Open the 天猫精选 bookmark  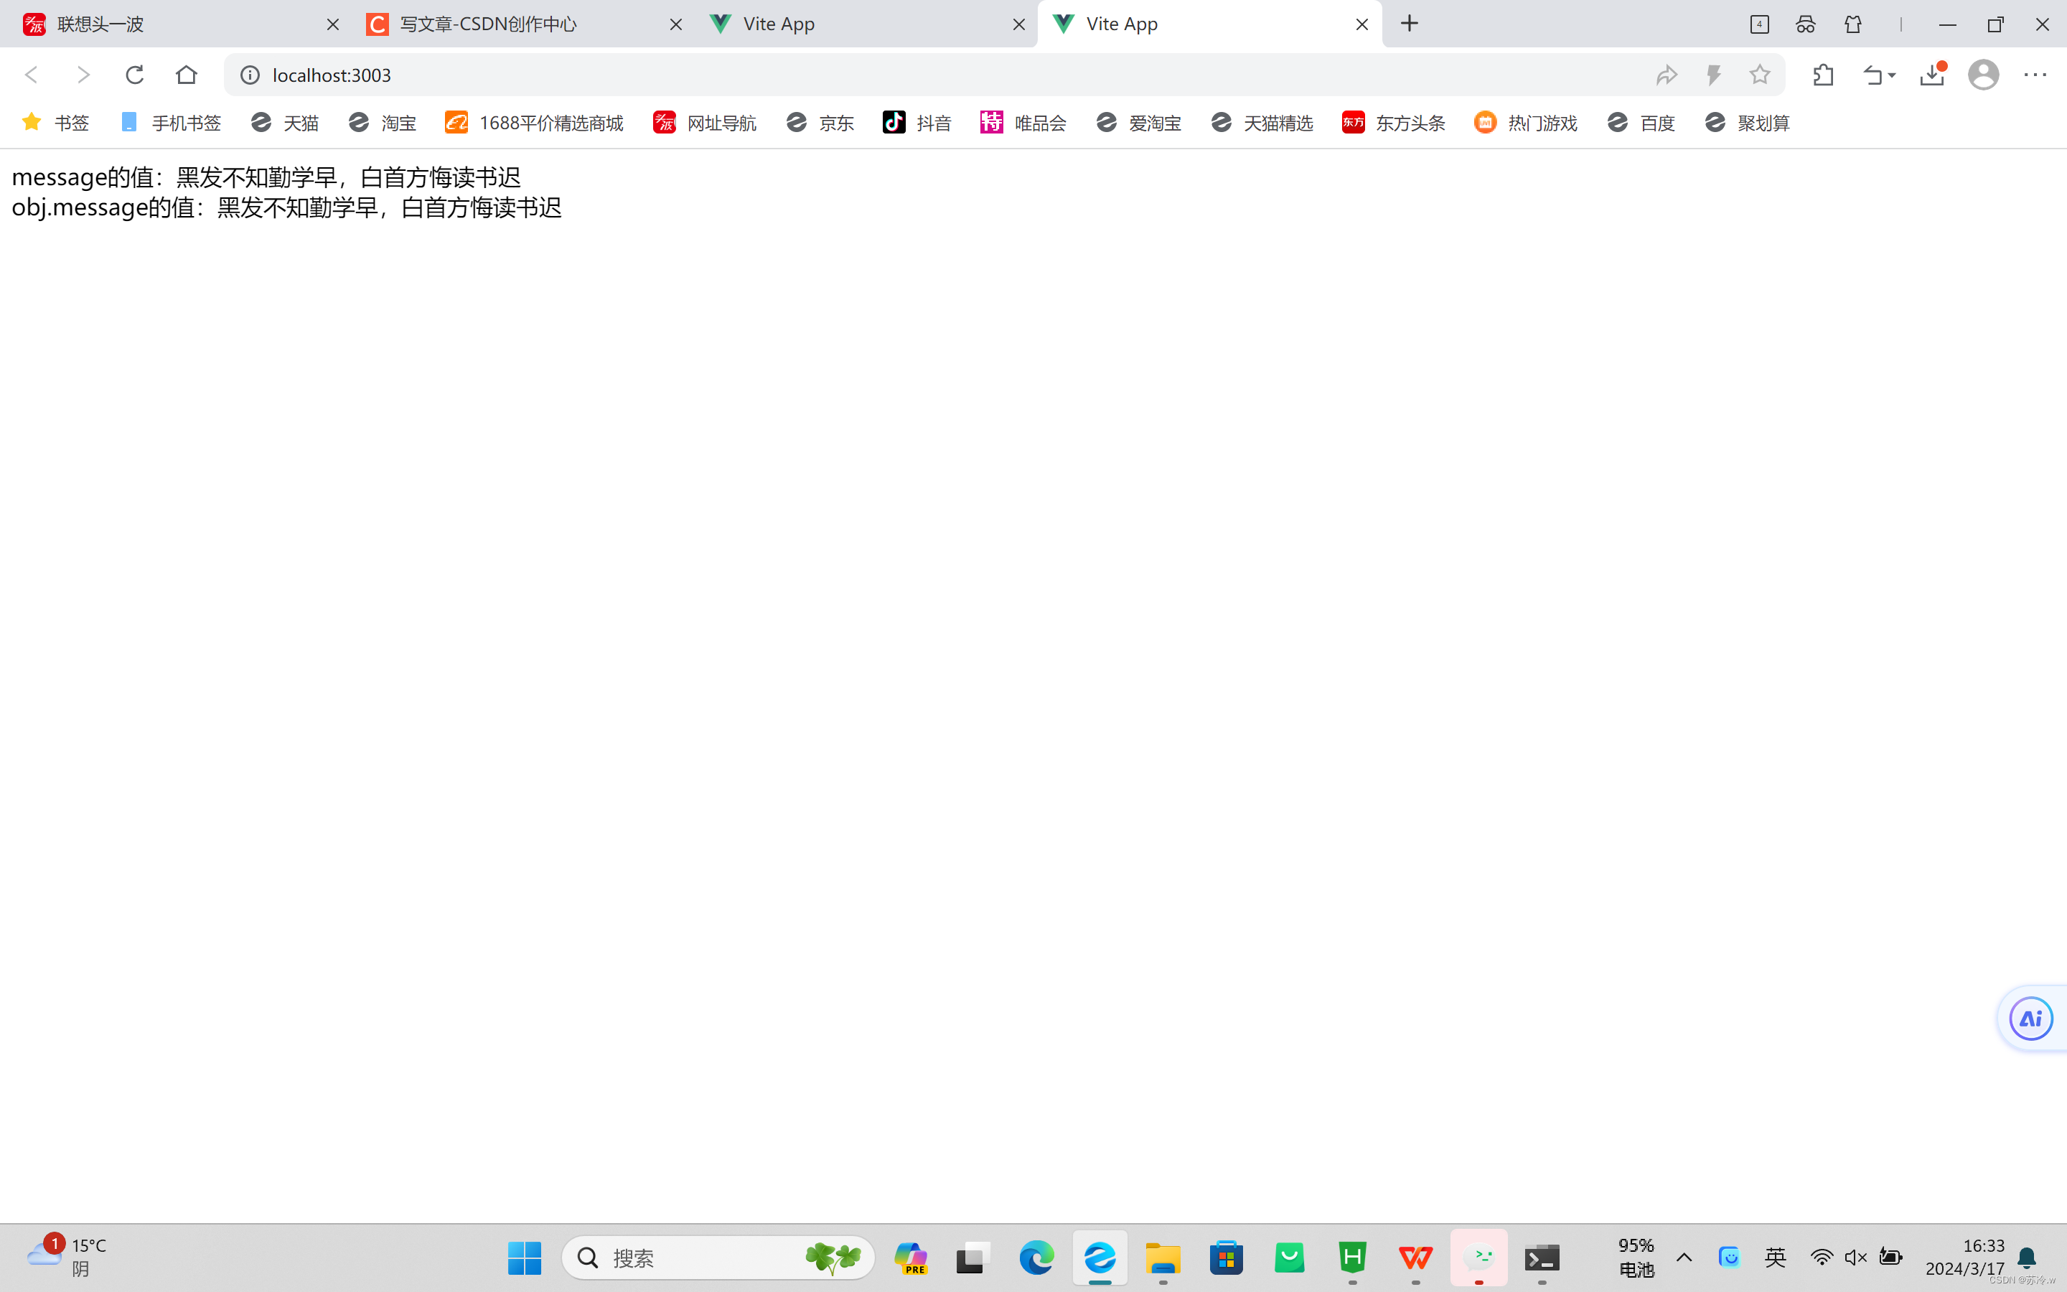pos(1262,123)
